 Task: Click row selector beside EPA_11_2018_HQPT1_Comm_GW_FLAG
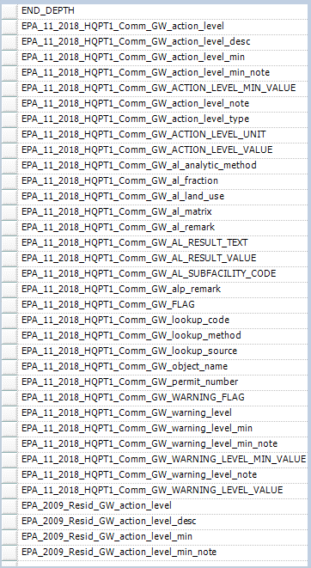point(9,304)
